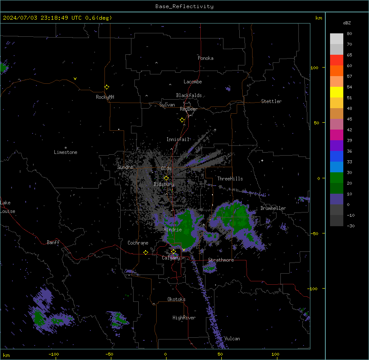369x360 pixels.
Task: Click the km unit label at top right
Action: (x=319, y=18)
